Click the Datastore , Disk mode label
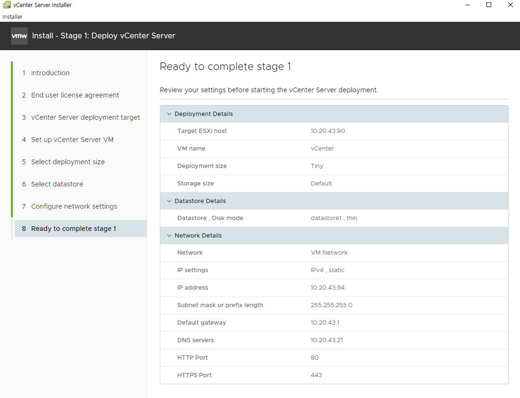Viewport: 520px width, 398px height. (x=210, y=218)
